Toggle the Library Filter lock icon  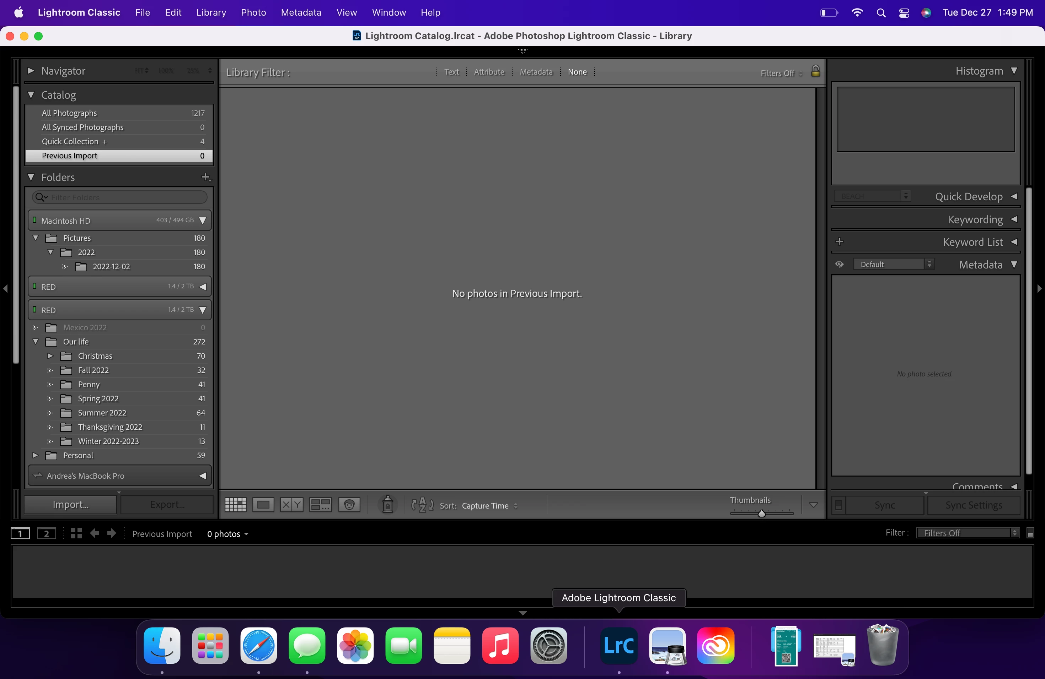(x=815, y=71)
